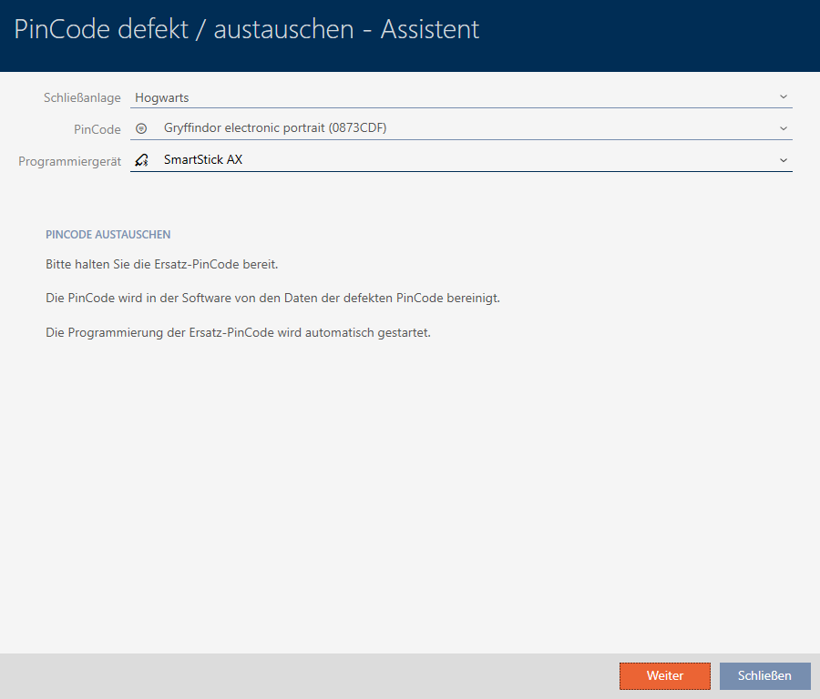The height and width of the screenshot is (699, 820).
Task: Click the Schließanlage label
Action: click(x=82, y=97)
